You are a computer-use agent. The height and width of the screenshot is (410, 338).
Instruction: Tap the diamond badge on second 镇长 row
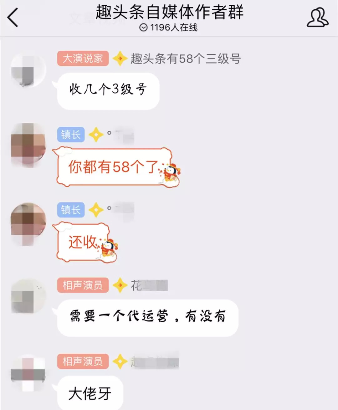click(96, 210)
